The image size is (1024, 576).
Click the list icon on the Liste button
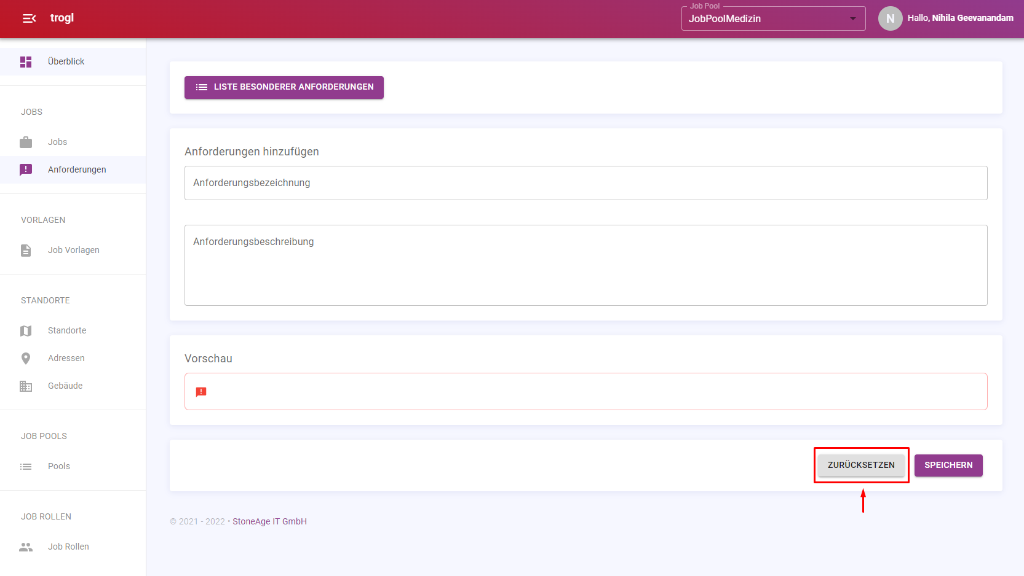coord(202,87)
